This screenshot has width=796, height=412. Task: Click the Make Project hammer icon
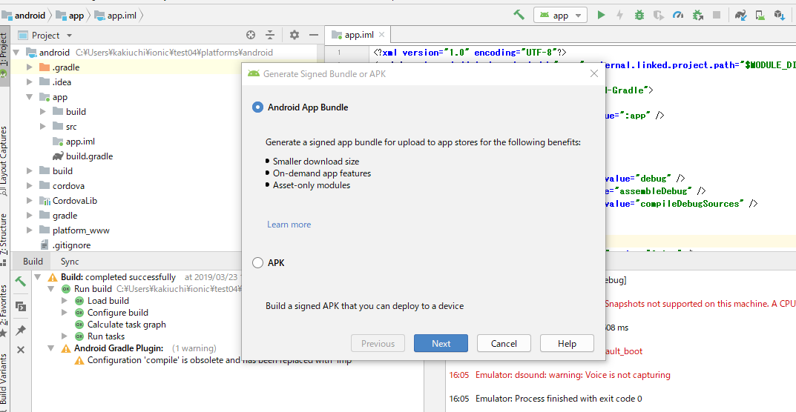tap(519, 15)
